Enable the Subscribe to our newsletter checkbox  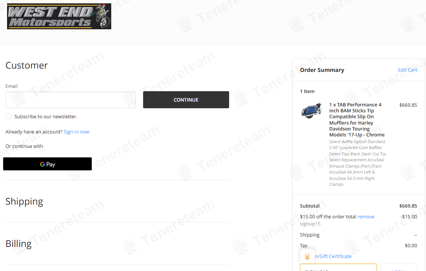9,116
